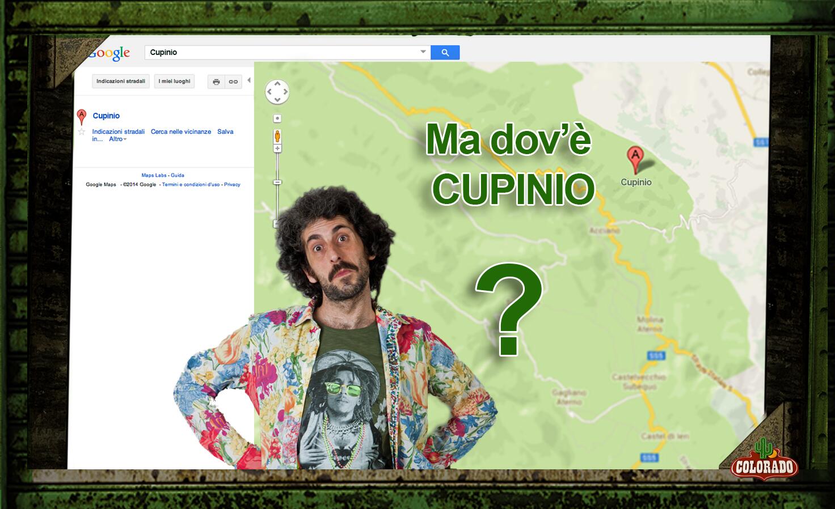Click inside the Cupinio search field

coord(255,52)
